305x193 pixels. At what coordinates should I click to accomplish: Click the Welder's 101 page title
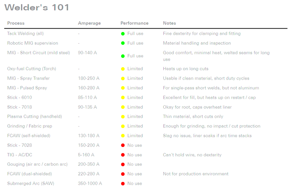pyautogui.click(x=37, y=7)
